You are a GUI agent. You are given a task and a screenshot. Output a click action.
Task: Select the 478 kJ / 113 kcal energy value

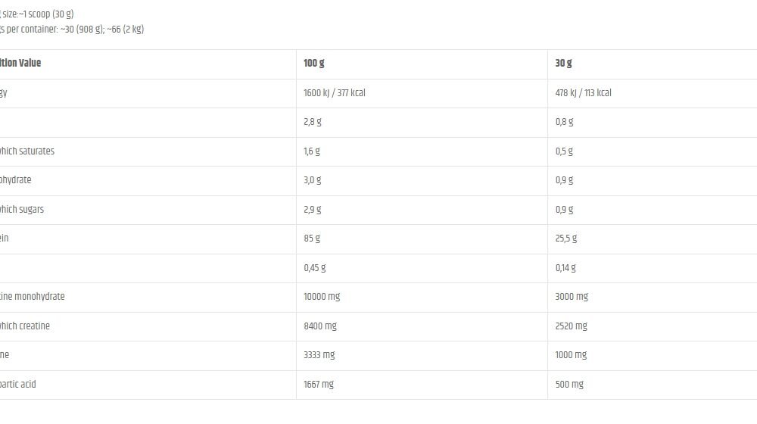(x=583, y=93)
